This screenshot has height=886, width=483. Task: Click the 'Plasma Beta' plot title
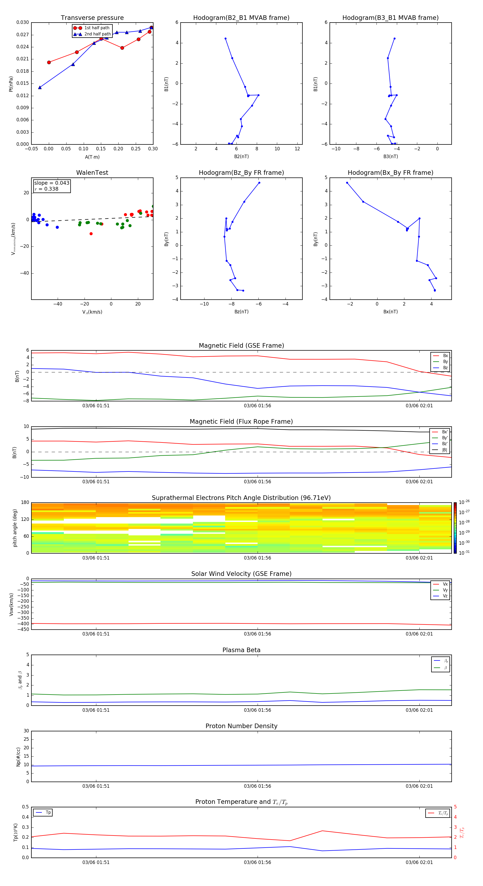click(241, 650)
